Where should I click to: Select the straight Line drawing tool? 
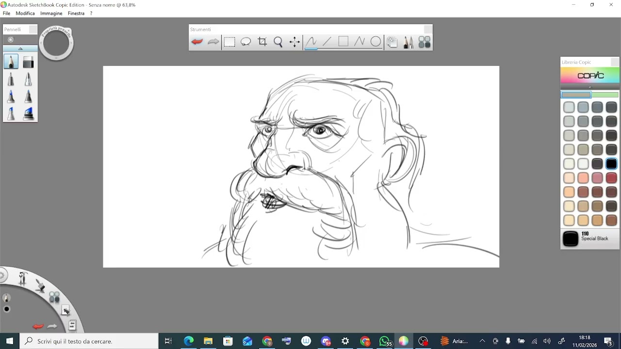pos(327,42)
